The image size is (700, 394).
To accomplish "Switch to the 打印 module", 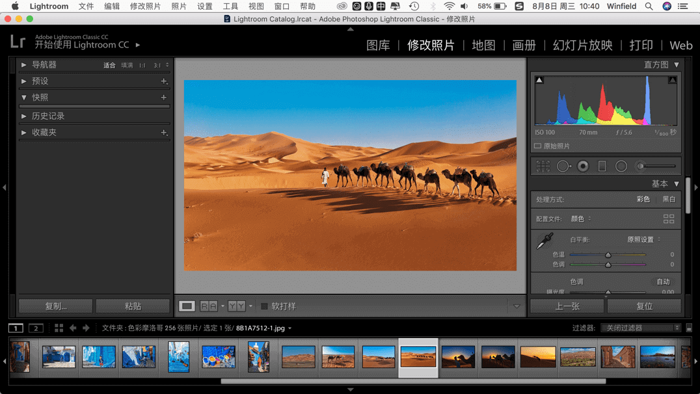I will (641, 45).
